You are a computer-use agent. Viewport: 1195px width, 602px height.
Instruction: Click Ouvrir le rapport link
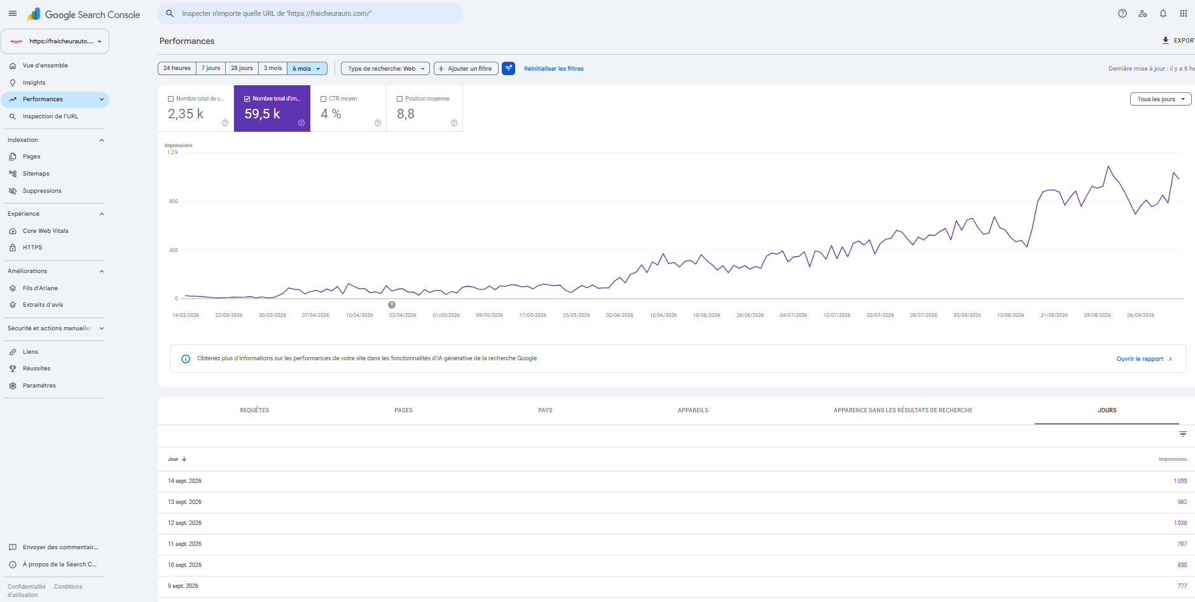[x=1144, y=359]
